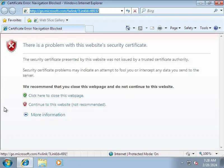
Task: Open the Web Slice Gallery link
Action: (51, 20)
